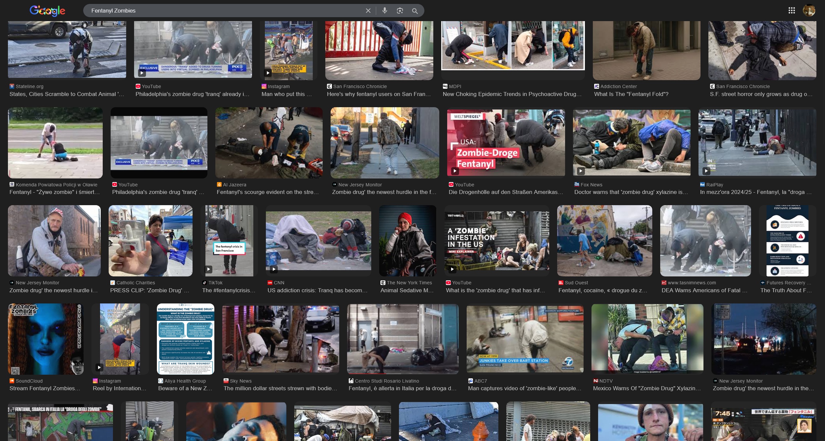
Task: Open the account profile avatar
Action: pyautogui.click(x=809, y=11)
